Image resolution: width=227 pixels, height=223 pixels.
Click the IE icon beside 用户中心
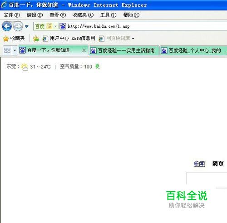click(45, 39)
